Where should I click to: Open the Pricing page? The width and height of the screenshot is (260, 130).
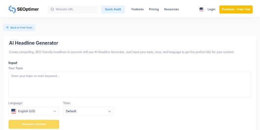pos(154,9)
